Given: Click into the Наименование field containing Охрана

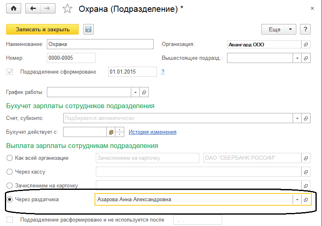Looking at the screenshot, I should tap(100, 44).
